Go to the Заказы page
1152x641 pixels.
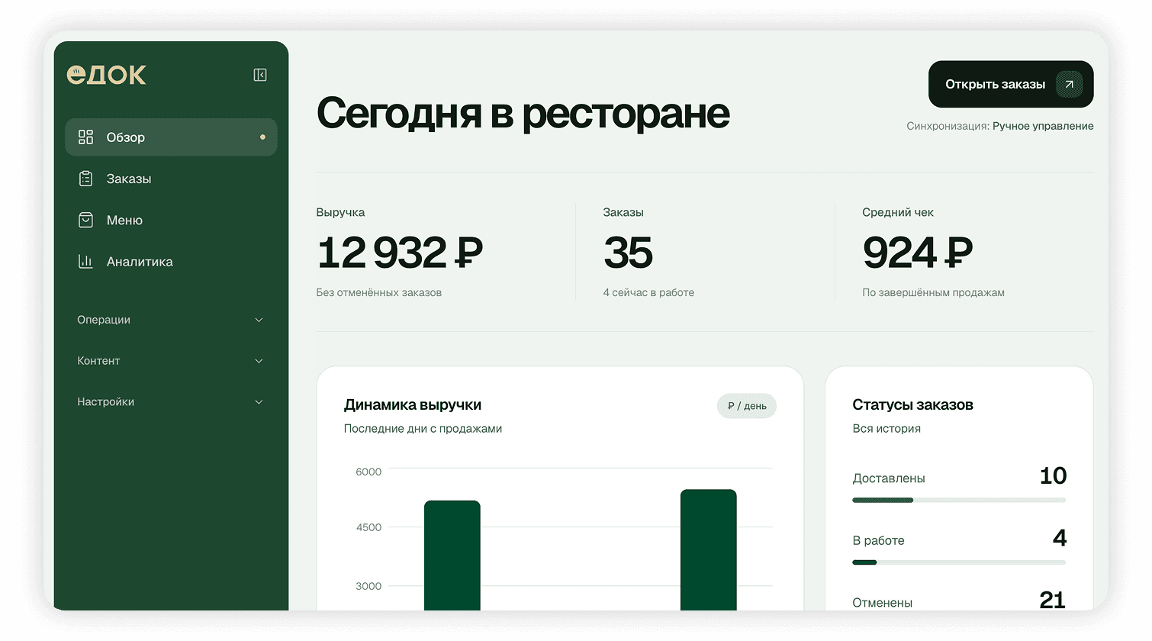(171, 179)
